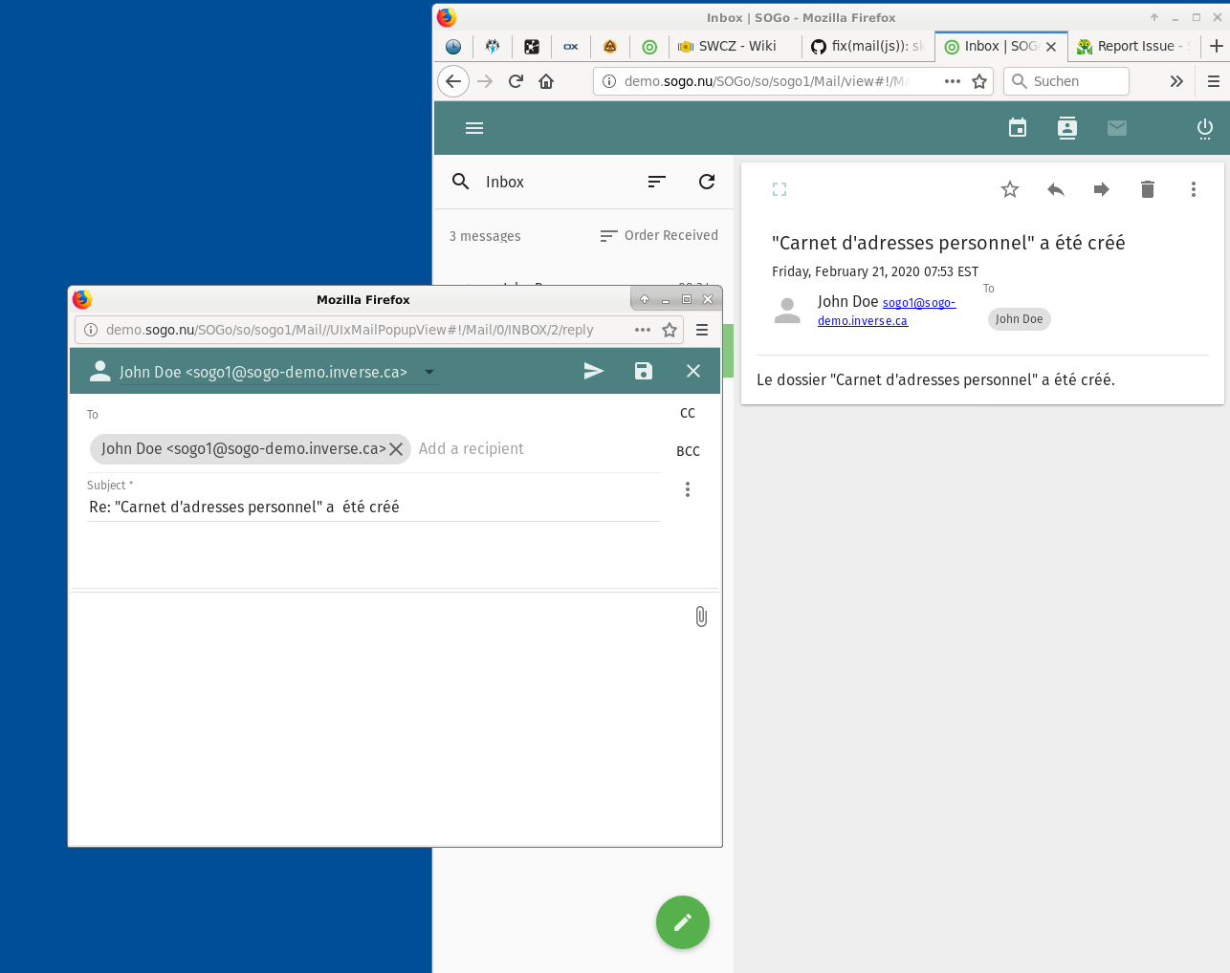Send the reply message

[593, 371]
